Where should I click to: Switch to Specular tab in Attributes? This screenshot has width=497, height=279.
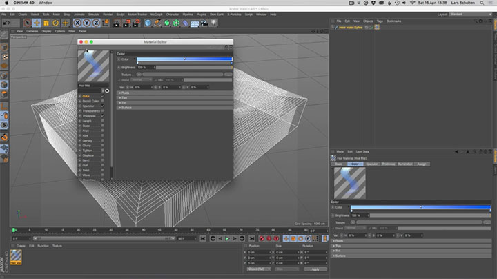372,164
